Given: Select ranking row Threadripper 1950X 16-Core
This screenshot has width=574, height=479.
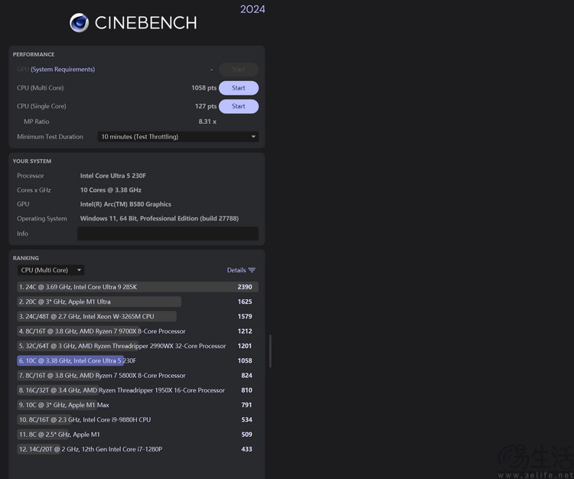Looking at the screenshot, I should [138, 390].
